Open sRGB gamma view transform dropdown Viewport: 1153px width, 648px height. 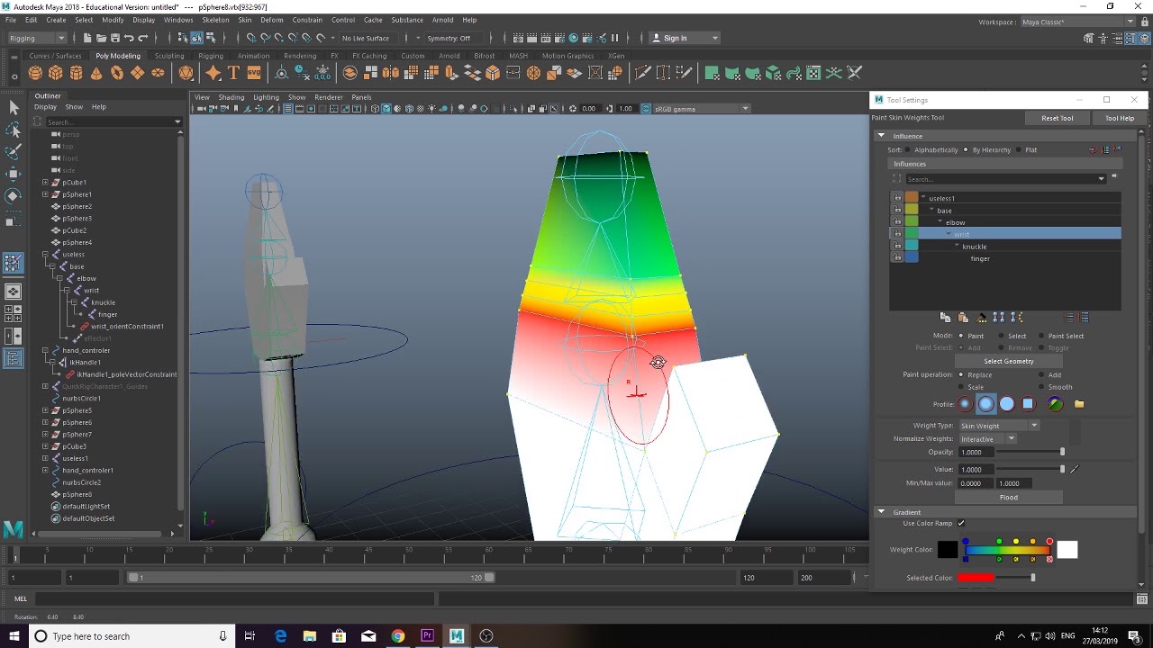(701, 109)
